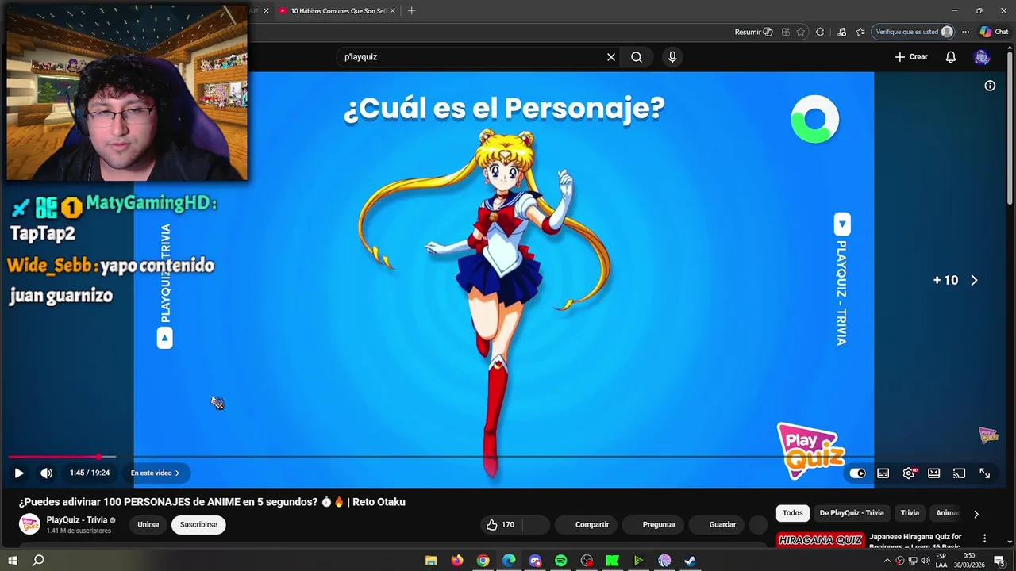1016x571 pixels.
Task: Join the channel via Unirse
Action: [x=148, y=524]
